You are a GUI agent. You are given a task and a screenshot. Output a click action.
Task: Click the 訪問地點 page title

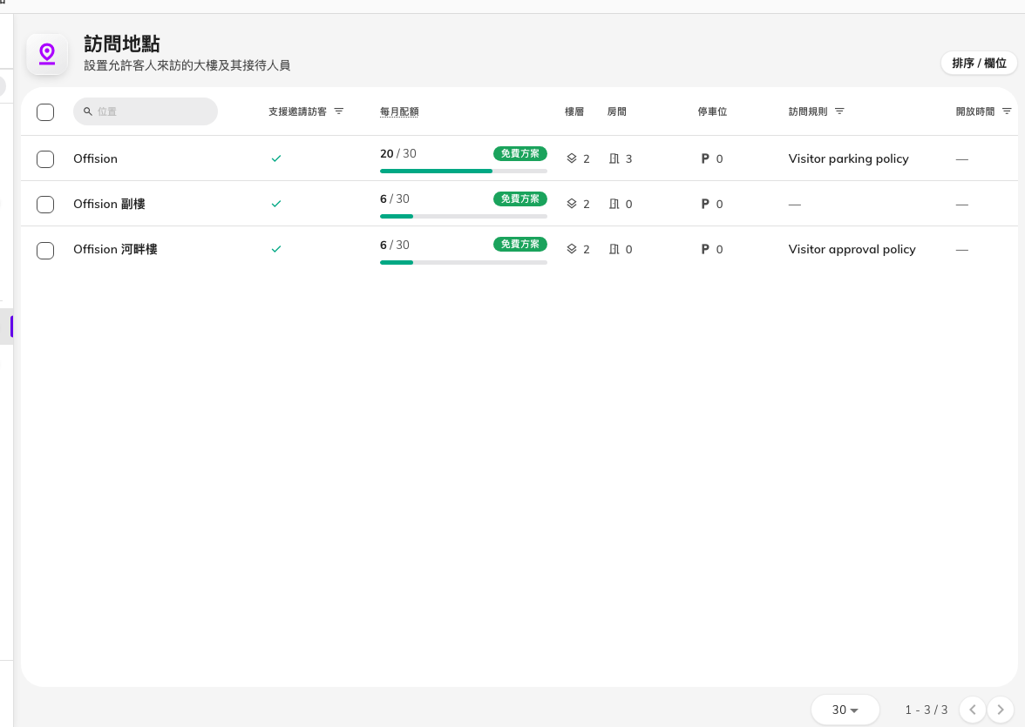(122, 44)
